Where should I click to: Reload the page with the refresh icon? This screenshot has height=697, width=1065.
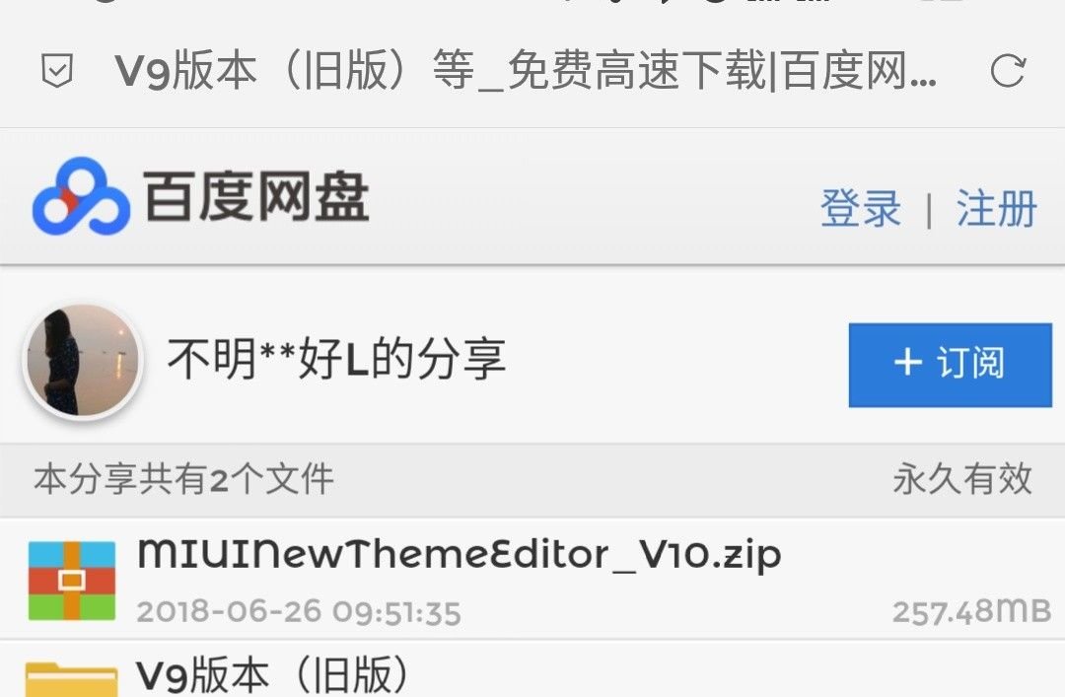1007,71
